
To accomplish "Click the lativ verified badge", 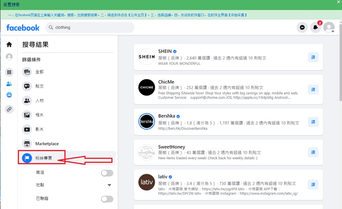I will click(170, 177).
